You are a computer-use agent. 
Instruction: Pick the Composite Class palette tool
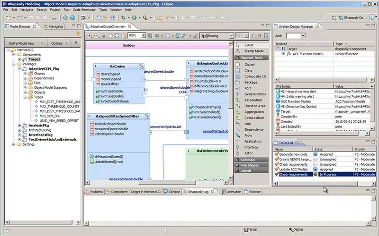click(252, 76)
